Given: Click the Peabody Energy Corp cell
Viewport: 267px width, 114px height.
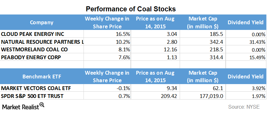Looking at the screenshot, I should coord(42,57).
